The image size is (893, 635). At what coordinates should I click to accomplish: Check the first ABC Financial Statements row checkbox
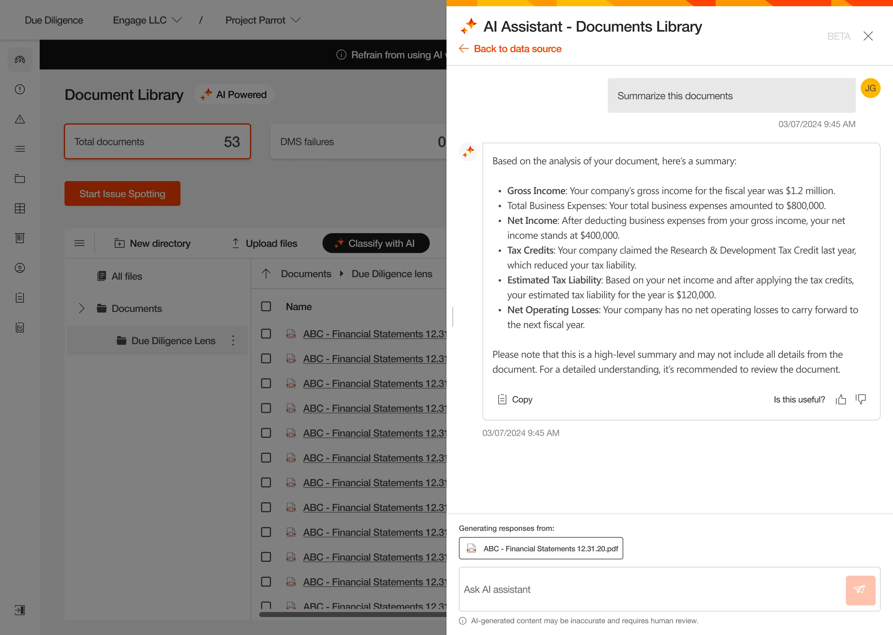tap(266, 334)
